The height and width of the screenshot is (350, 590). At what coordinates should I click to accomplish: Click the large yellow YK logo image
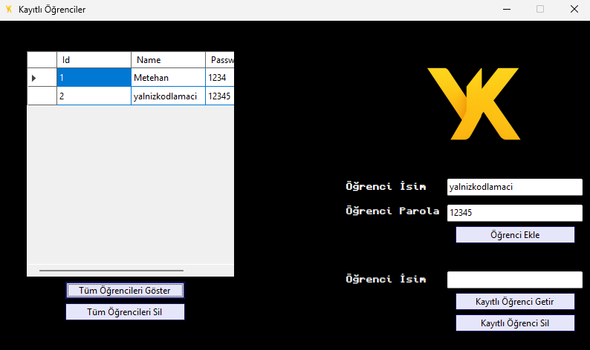[474, 104]
